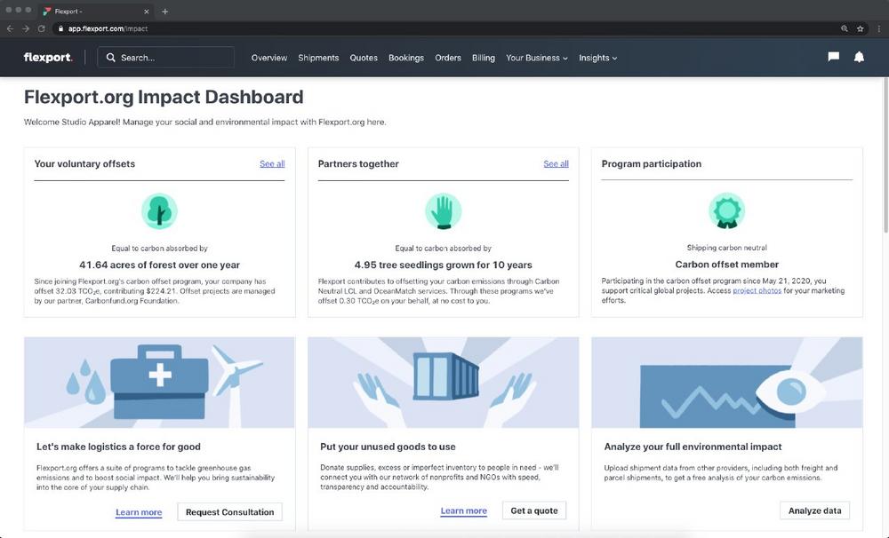Open the notifications bell

[x=859, y=57]
